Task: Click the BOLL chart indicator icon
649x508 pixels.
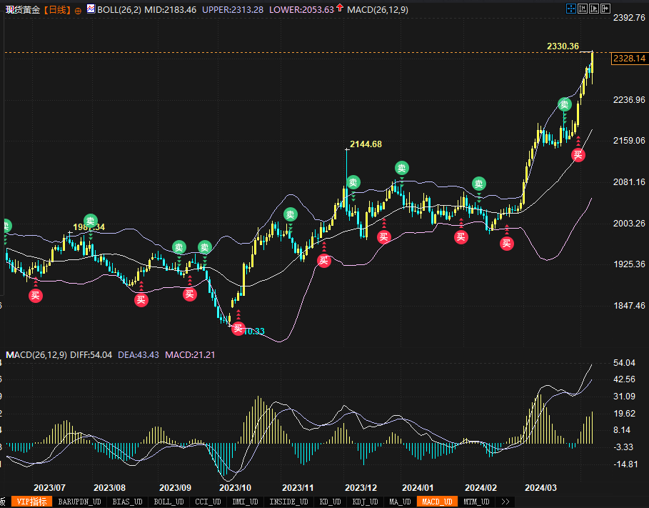Action: tap(90, 10)
